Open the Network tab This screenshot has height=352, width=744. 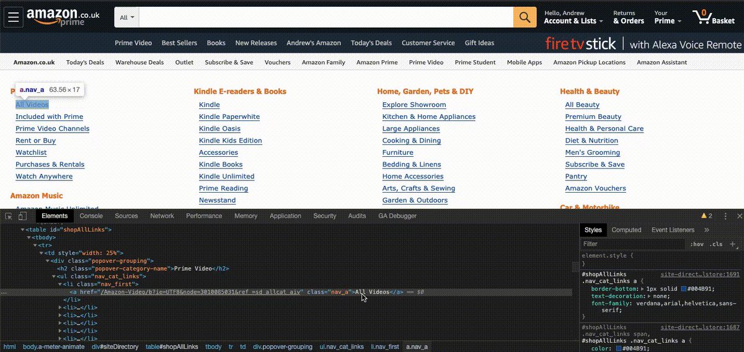pos(162,216)
